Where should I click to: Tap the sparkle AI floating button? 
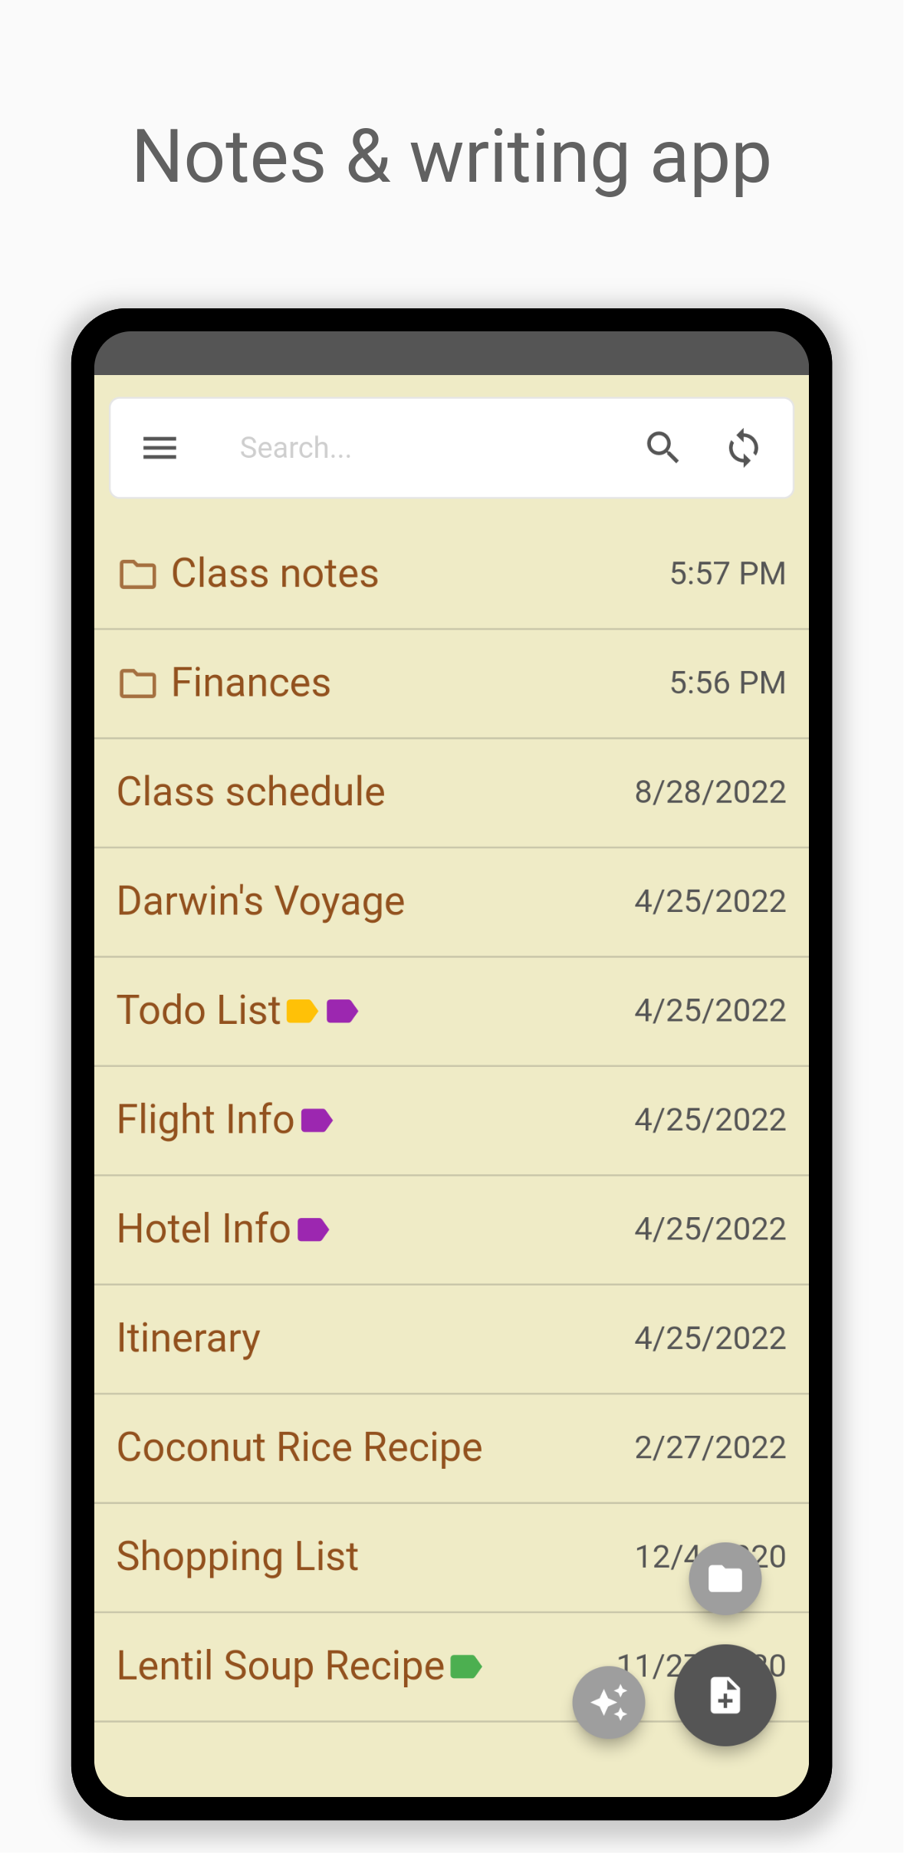pos(609,1703)
